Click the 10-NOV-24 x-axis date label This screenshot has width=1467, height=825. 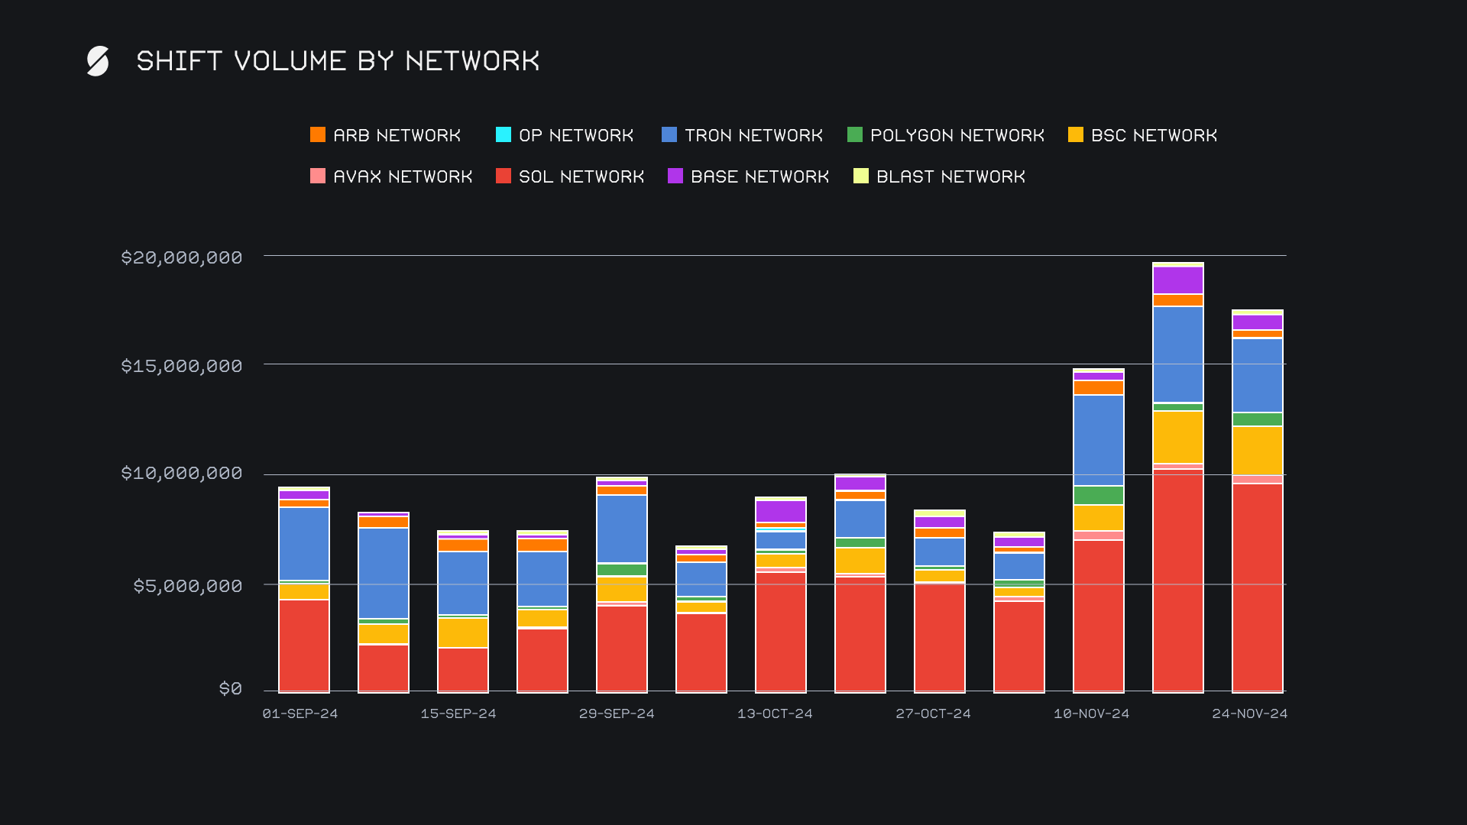[x=1091, y=713]
